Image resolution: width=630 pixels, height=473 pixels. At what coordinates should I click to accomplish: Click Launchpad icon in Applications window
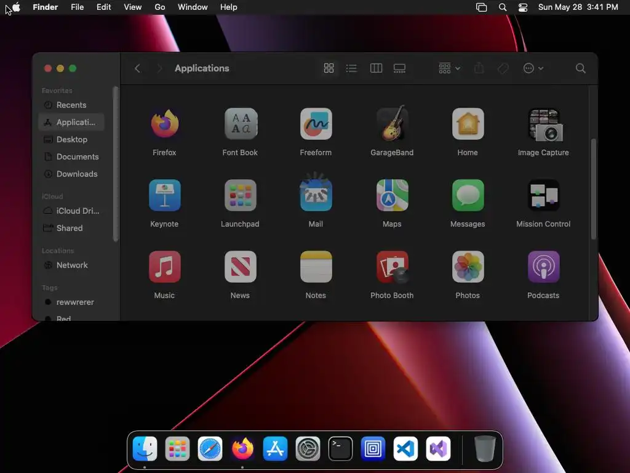(x=241, y=195)
